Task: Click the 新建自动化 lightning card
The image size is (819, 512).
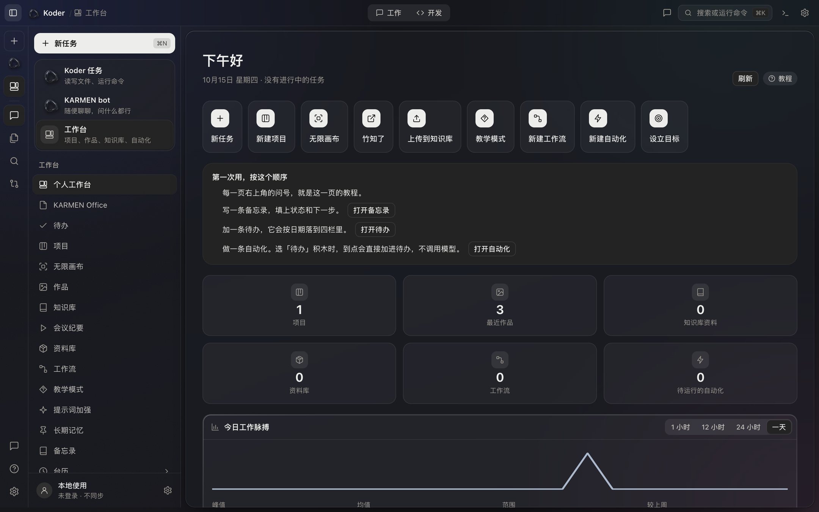Action: 607,127
